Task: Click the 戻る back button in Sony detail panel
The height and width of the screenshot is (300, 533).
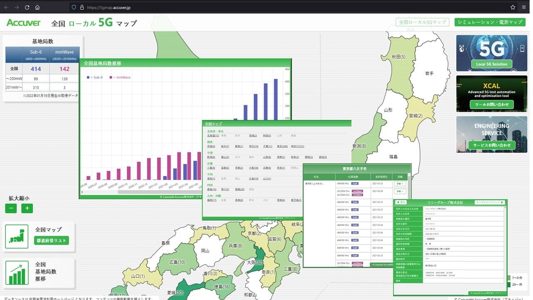Action: [401, 202]
